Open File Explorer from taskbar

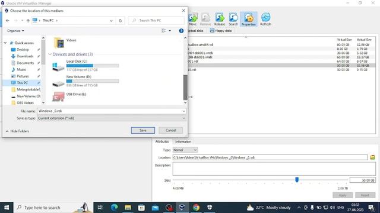[x=128, y=208]
